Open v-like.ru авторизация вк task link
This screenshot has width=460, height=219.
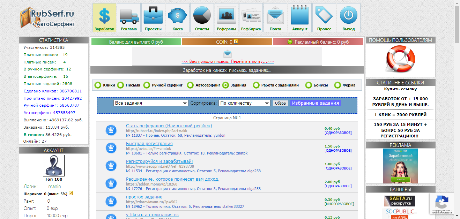(153, 215)
